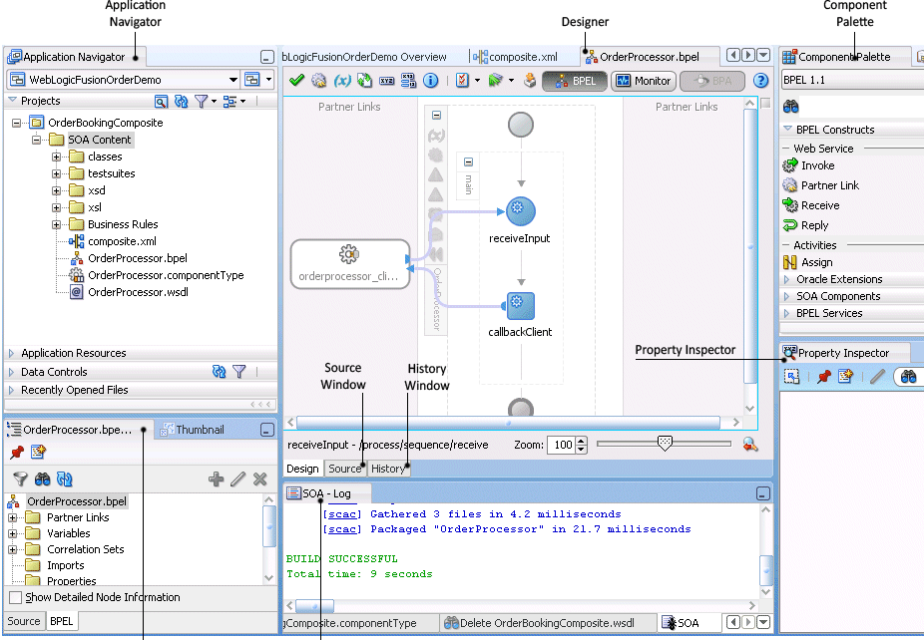Image resolution: width=924 pixels, height=640 pixels.
Task: Open the Source tab of the designer
Action: [x=344, y=469]
